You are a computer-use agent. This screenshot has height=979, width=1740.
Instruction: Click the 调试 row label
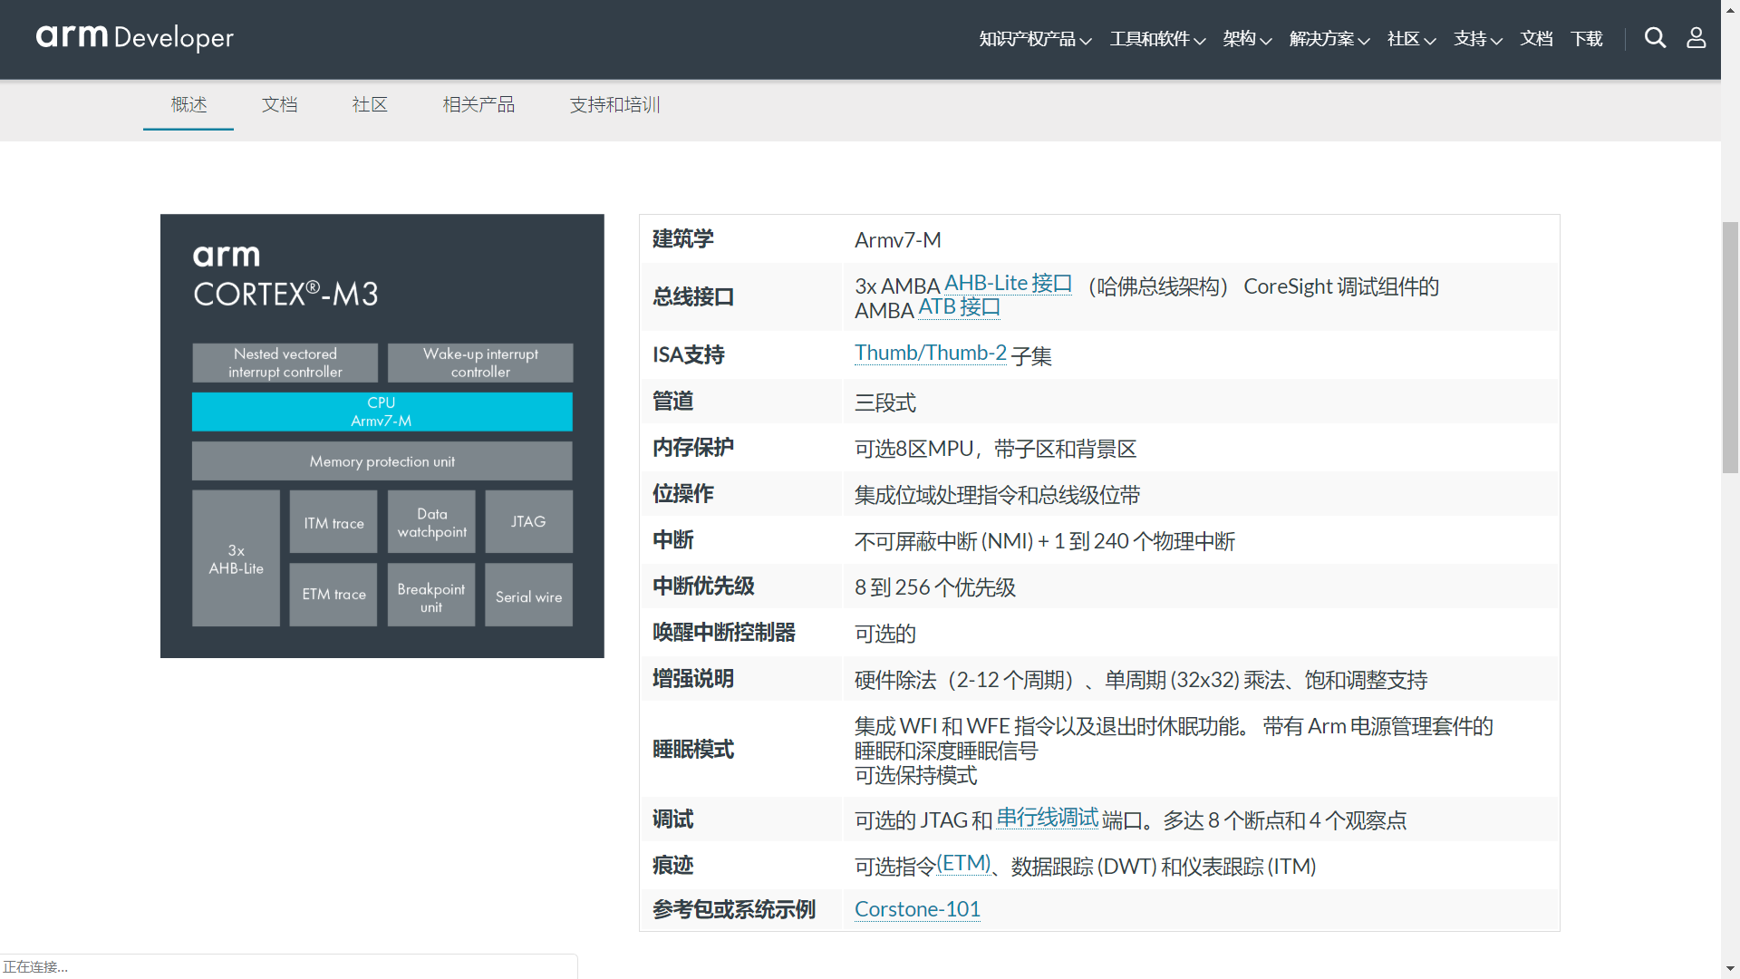coord(673,819)
